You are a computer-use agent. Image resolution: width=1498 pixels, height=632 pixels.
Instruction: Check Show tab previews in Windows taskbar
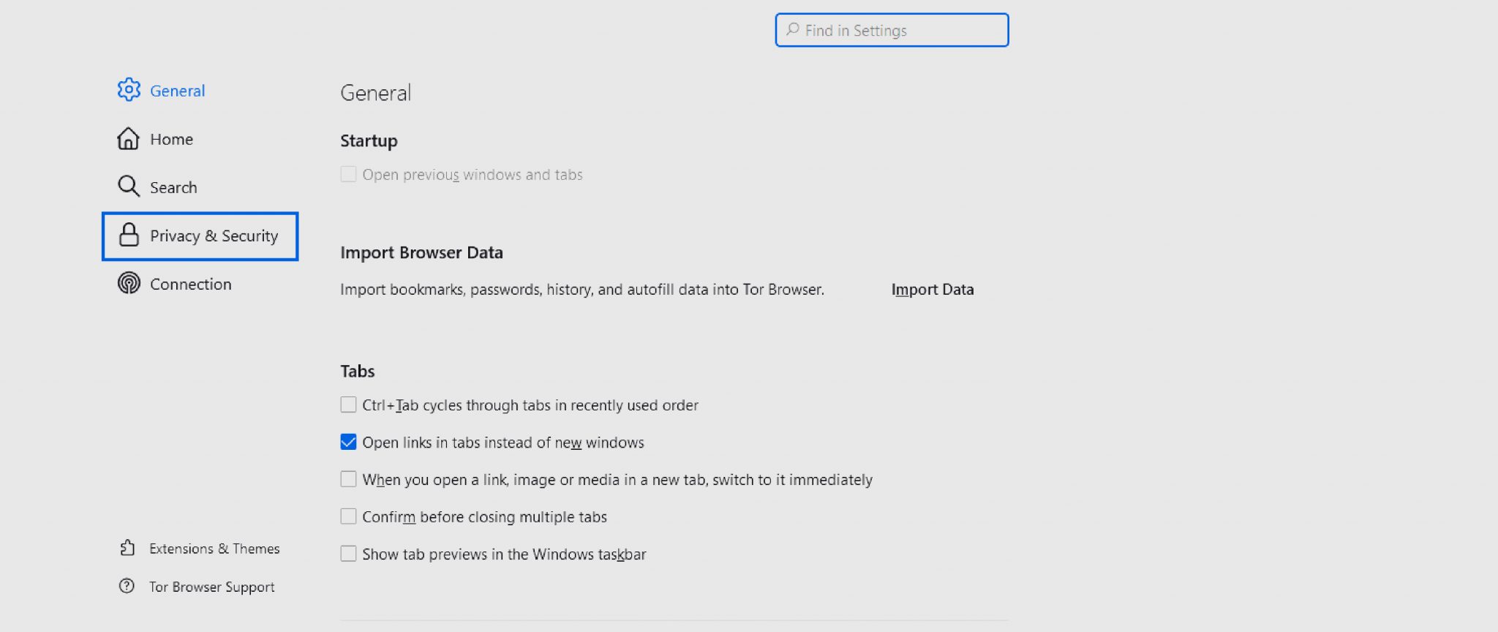click(x=348, y=554)
